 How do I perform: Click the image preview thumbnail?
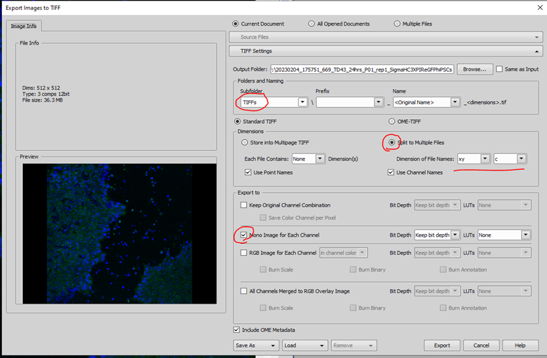coord(119,233)
